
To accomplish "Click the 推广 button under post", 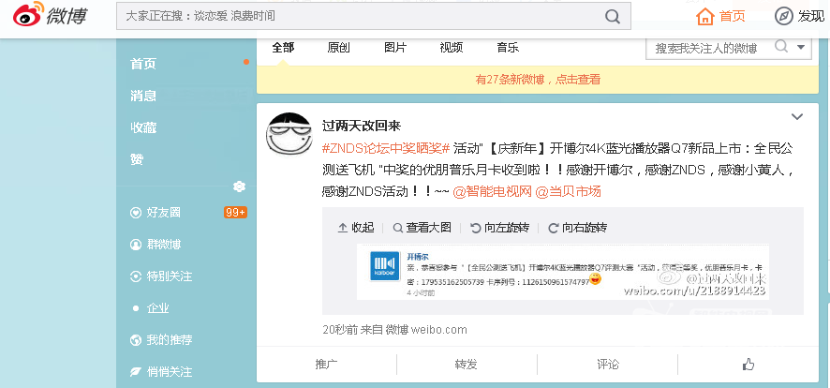I will click(327, 365).
